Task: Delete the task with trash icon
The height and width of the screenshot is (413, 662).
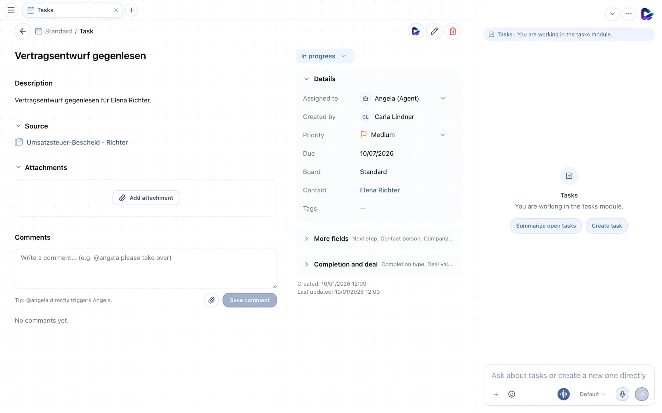Action: pyautogui.click(x=453, y=31)
